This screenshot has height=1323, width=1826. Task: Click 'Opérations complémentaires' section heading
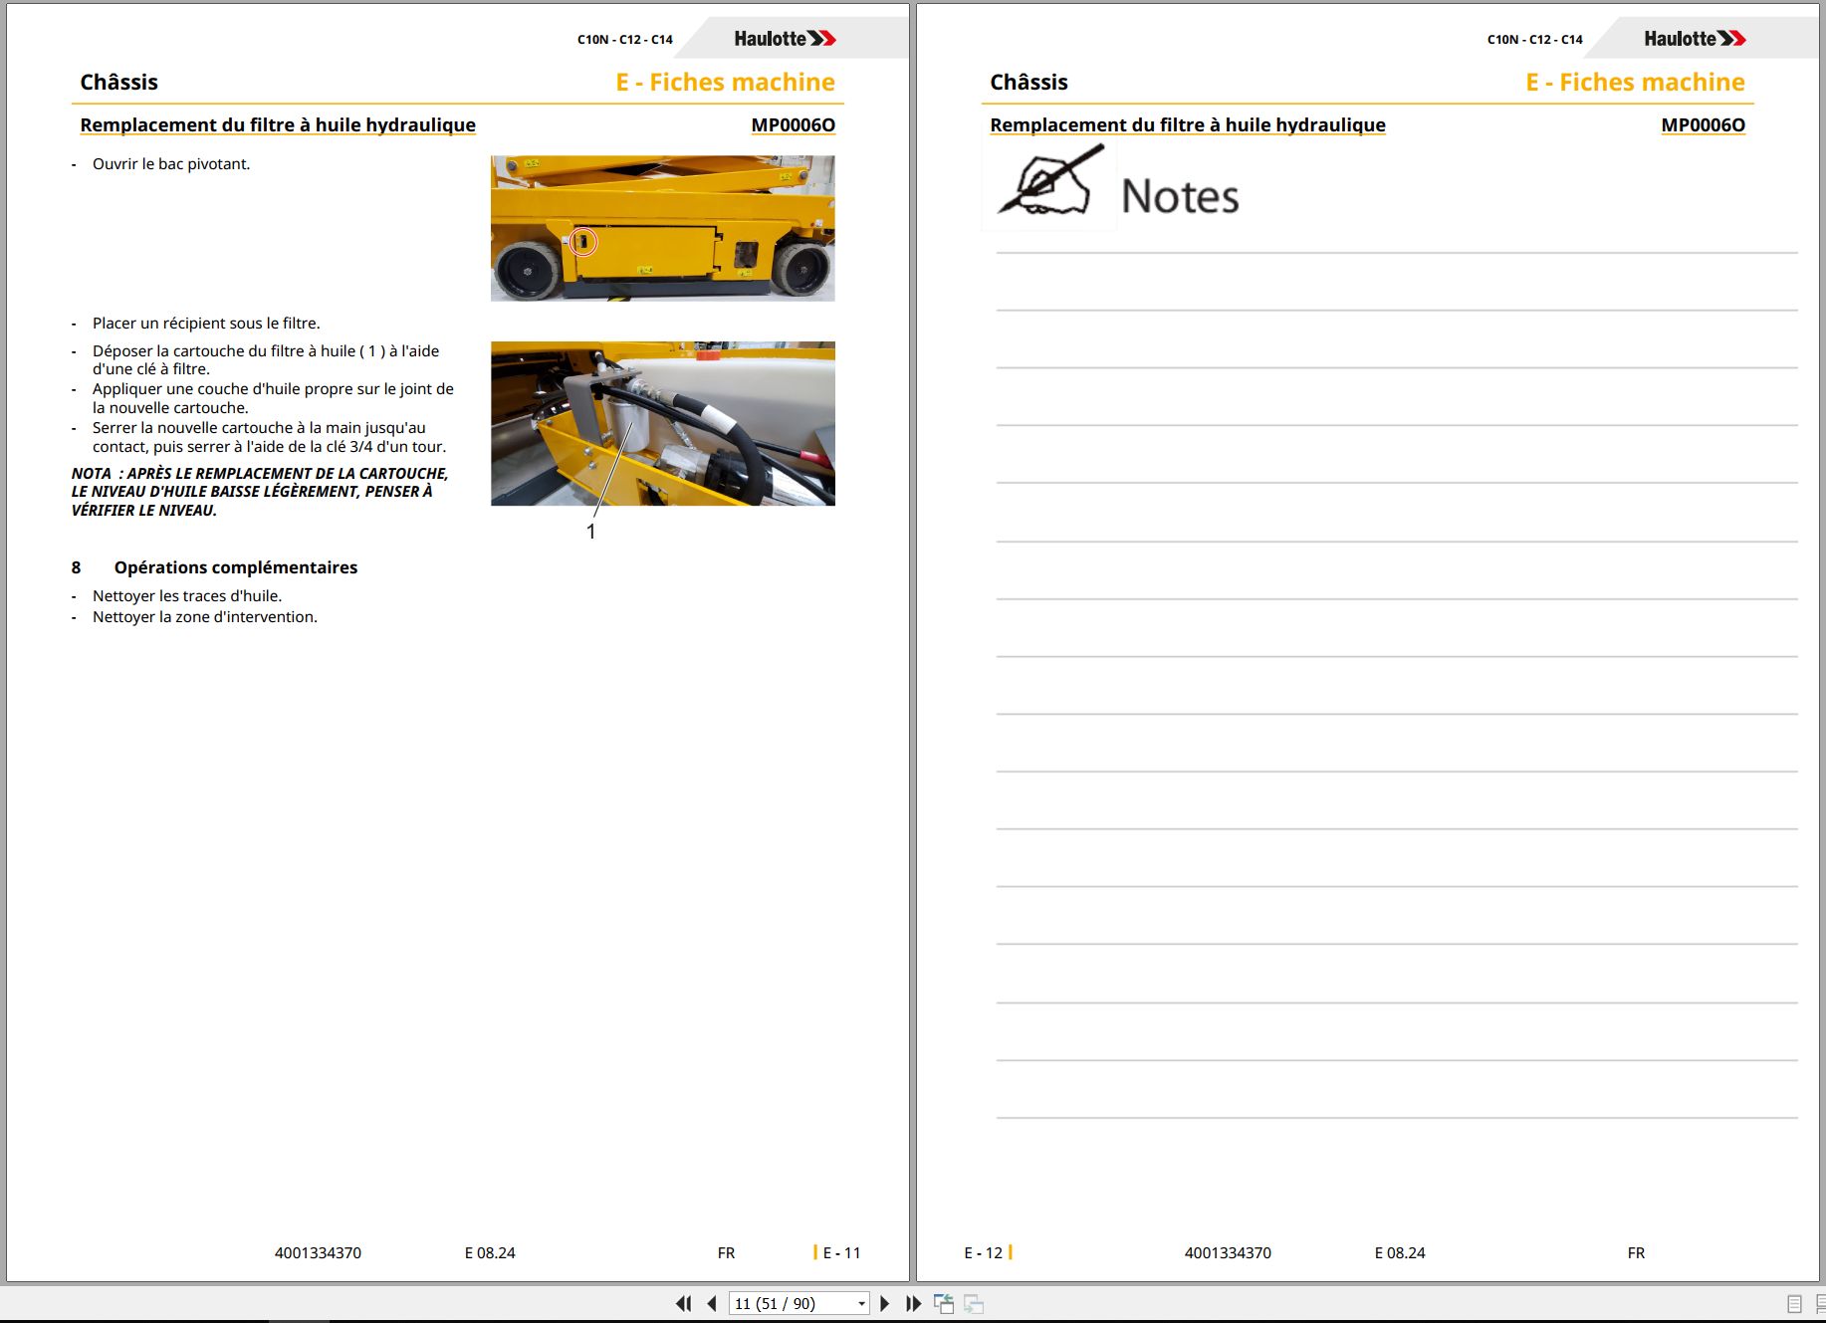click(236, 567)
